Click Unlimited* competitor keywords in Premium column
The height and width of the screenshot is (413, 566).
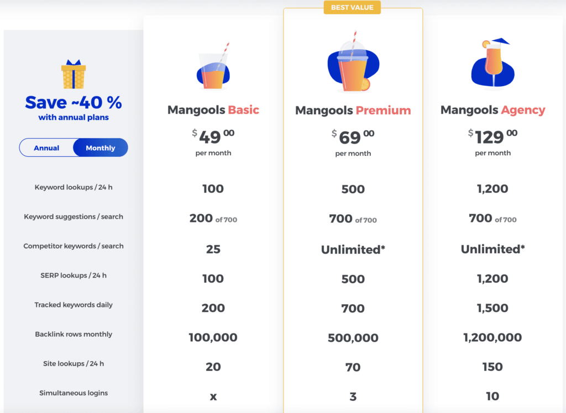[x=353, y=250]
